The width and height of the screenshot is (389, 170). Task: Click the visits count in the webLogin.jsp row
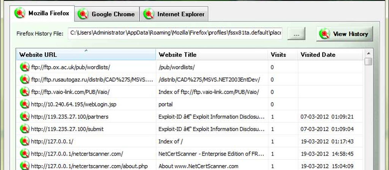pos(272,104)
